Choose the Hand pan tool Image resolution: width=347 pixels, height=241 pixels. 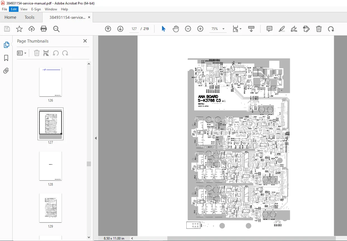coord(176,29)
